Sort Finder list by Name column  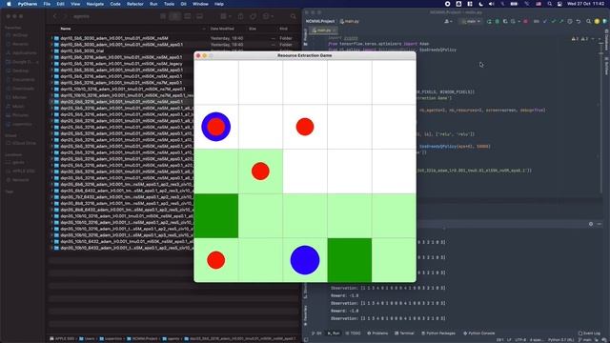(x=66, y=29)
